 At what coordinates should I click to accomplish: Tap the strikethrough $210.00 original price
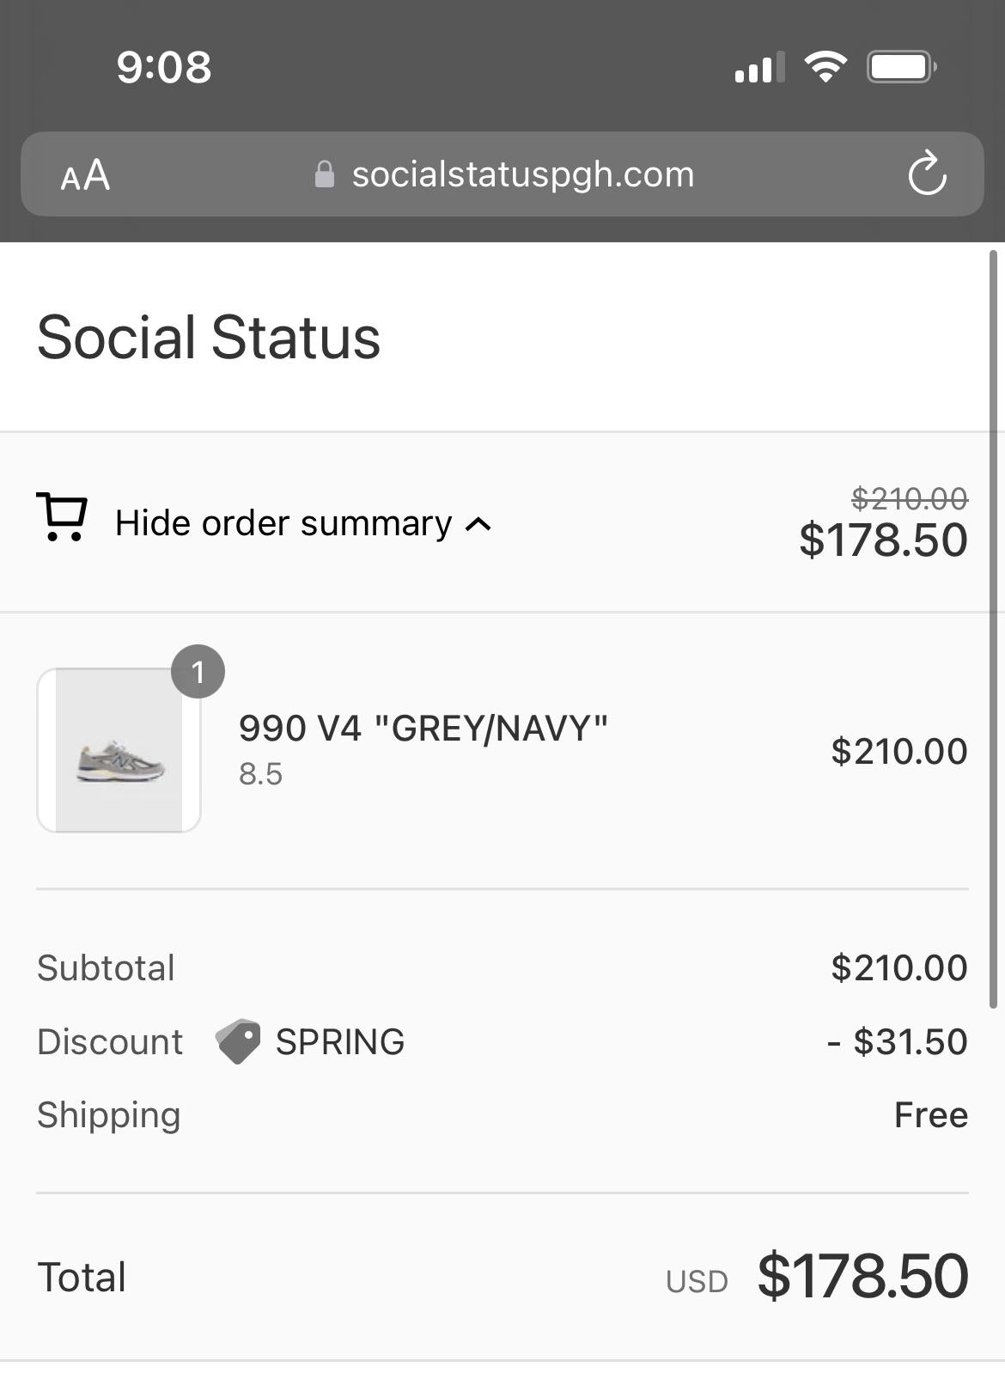pos(910,496)
